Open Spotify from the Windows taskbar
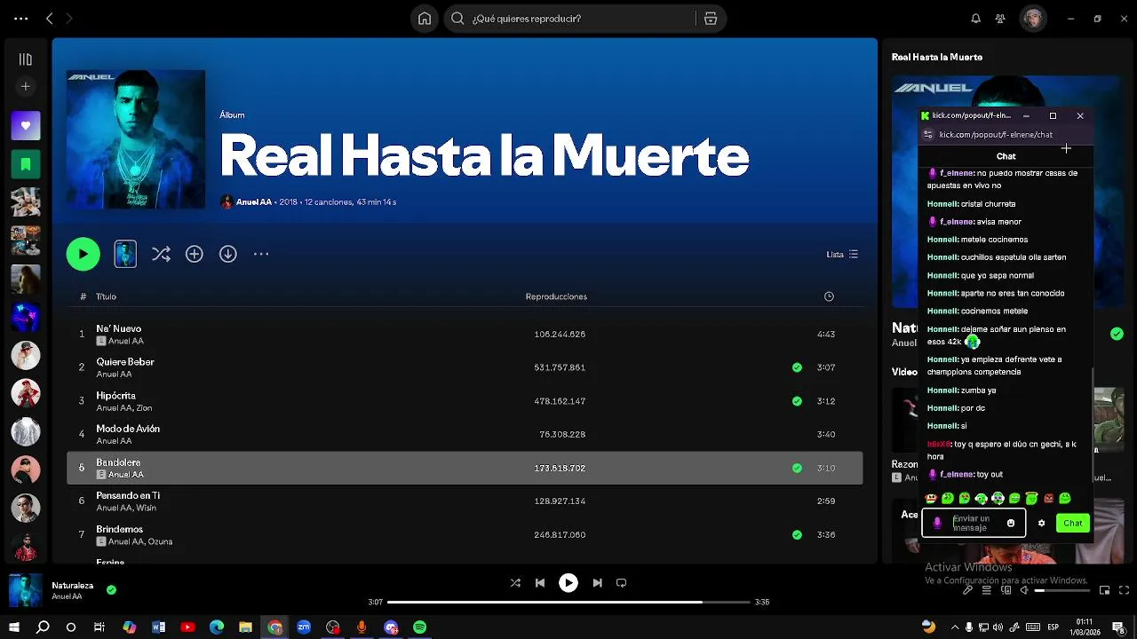Viewport: 1137px width, 639px height. point(419,627)
